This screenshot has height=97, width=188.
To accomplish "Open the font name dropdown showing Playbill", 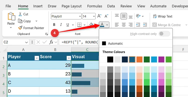I will 80,16.
